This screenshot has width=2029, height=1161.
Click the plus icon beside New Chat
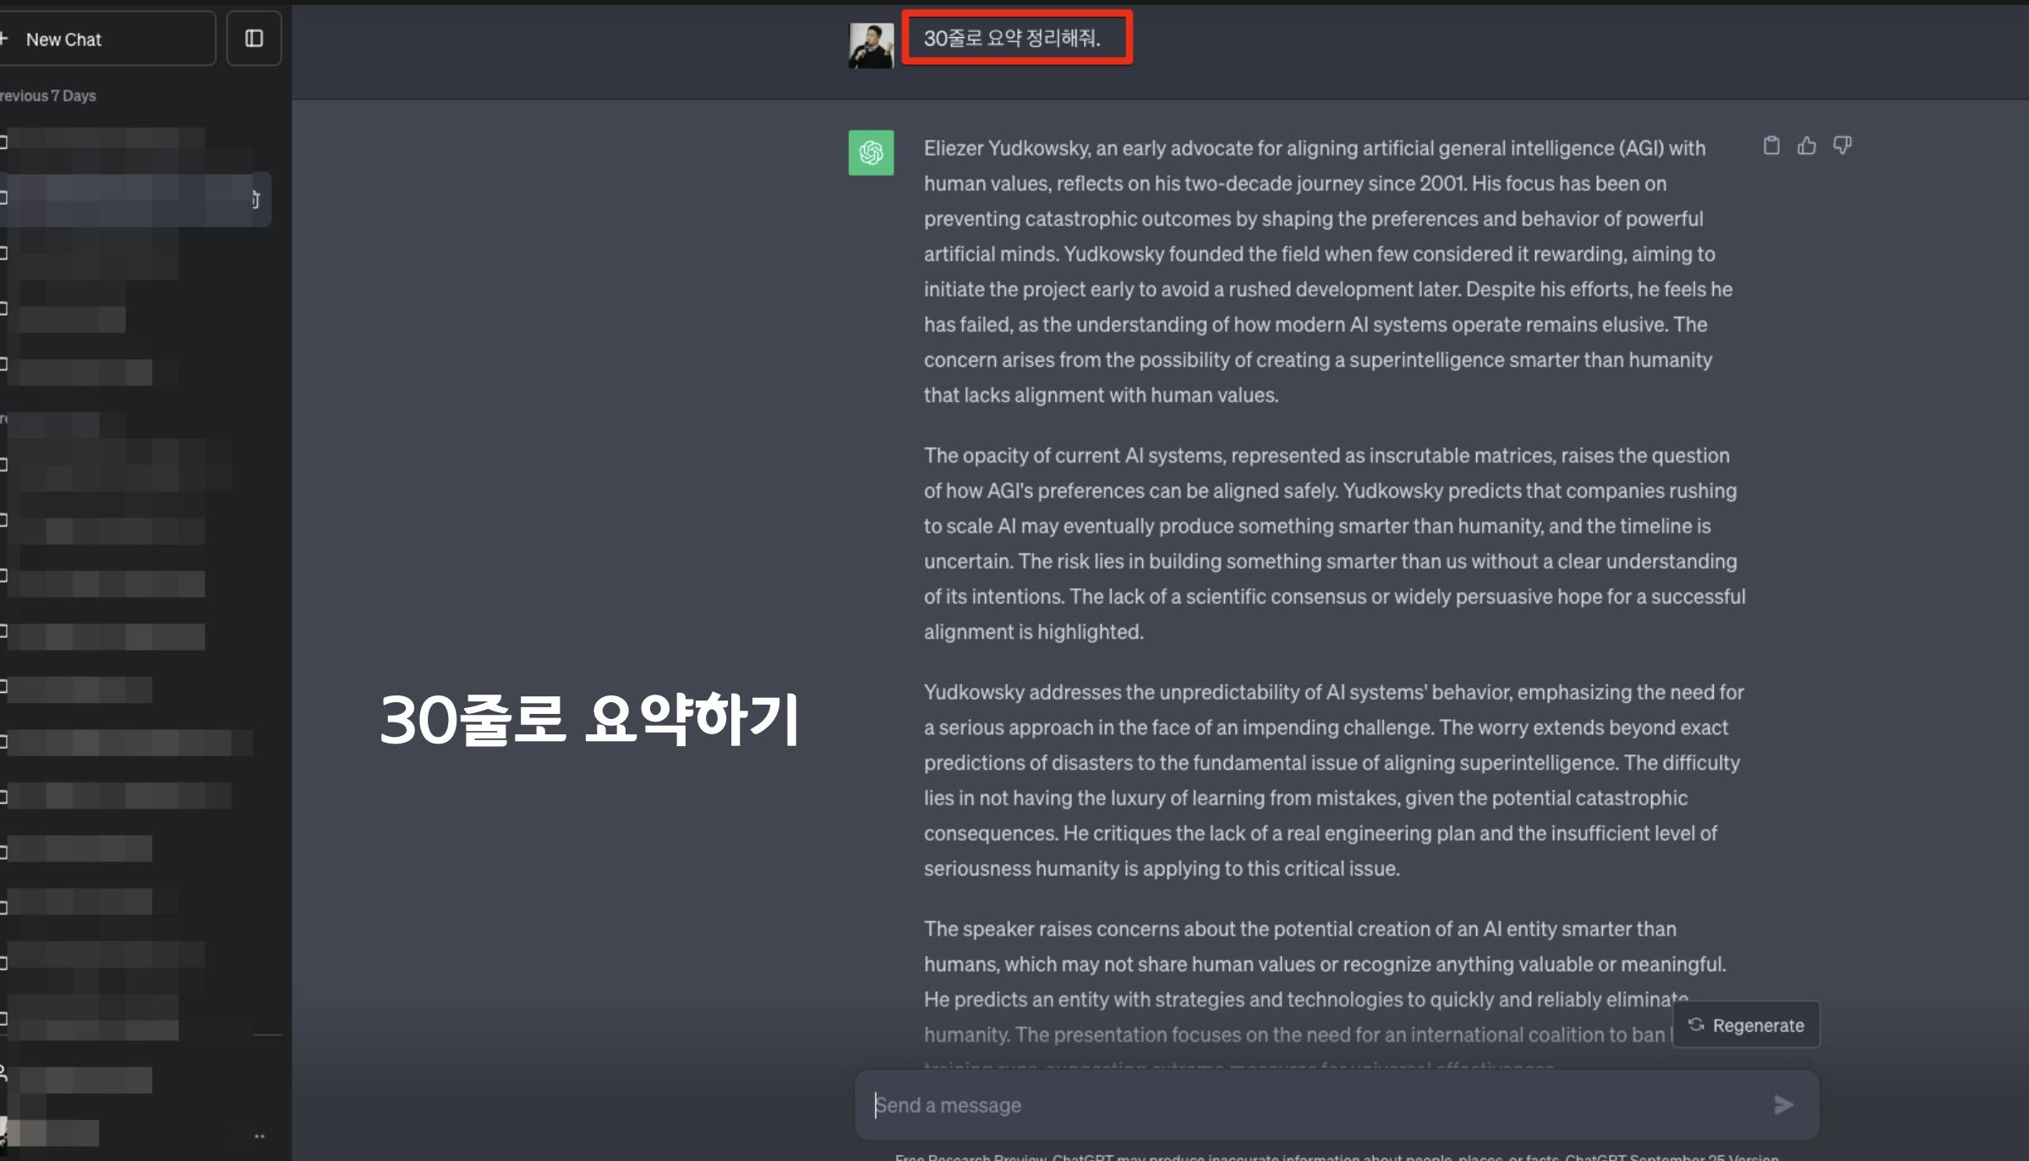click(3, 38)
